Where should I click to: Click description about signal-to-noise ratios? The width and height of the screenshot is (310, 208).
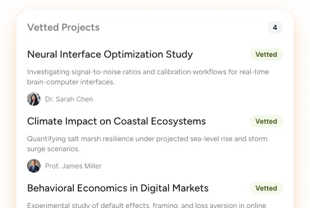pyautogui.click(x=148, y=77)
